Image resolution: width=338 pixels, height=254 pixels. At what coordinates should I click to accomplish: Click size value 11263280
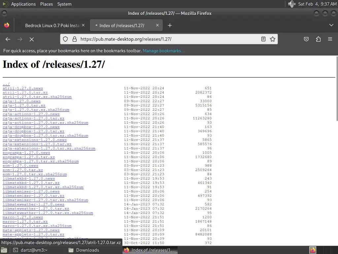(202, 118)
